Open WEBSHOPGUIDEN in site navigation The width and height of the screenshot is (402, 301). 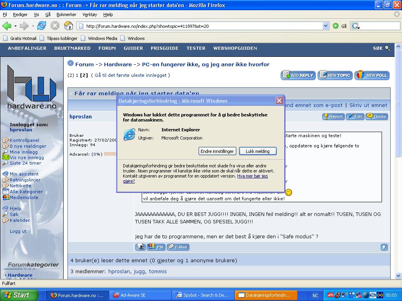235,48
